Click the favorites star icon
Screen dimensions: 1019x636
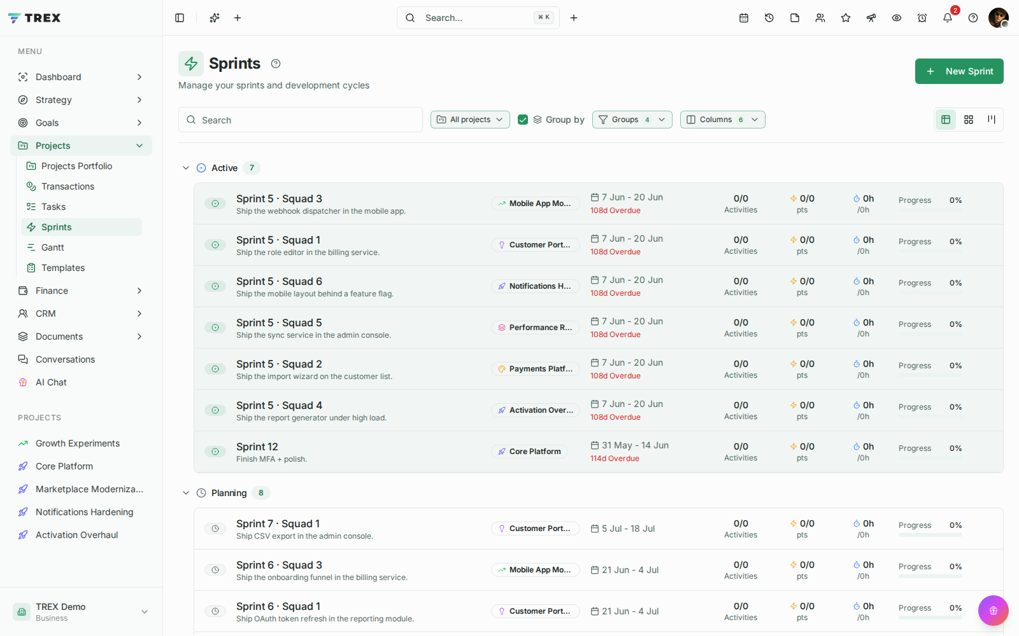tap(846, 18)
